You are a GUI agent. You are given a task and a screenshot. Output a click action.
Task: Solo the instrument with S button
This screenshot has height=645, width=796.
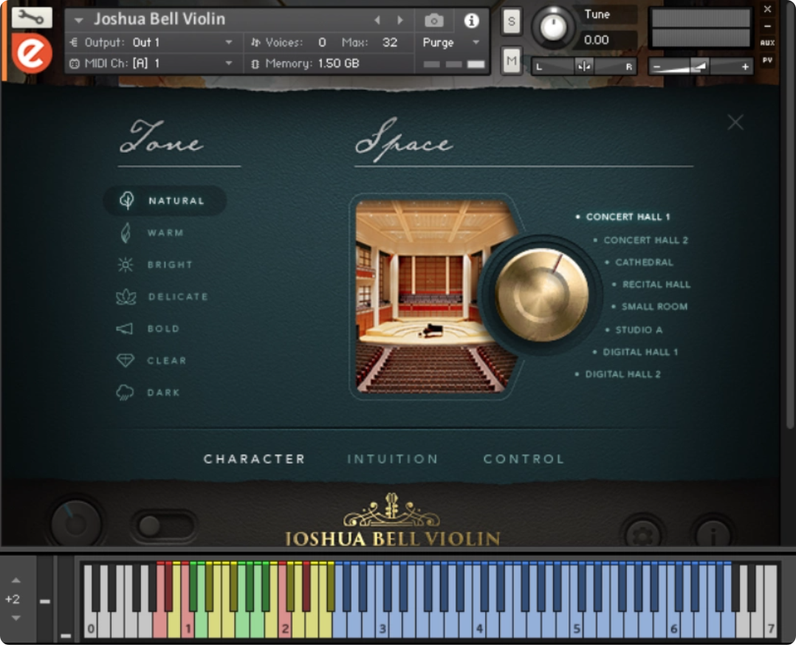coord(511,21)
